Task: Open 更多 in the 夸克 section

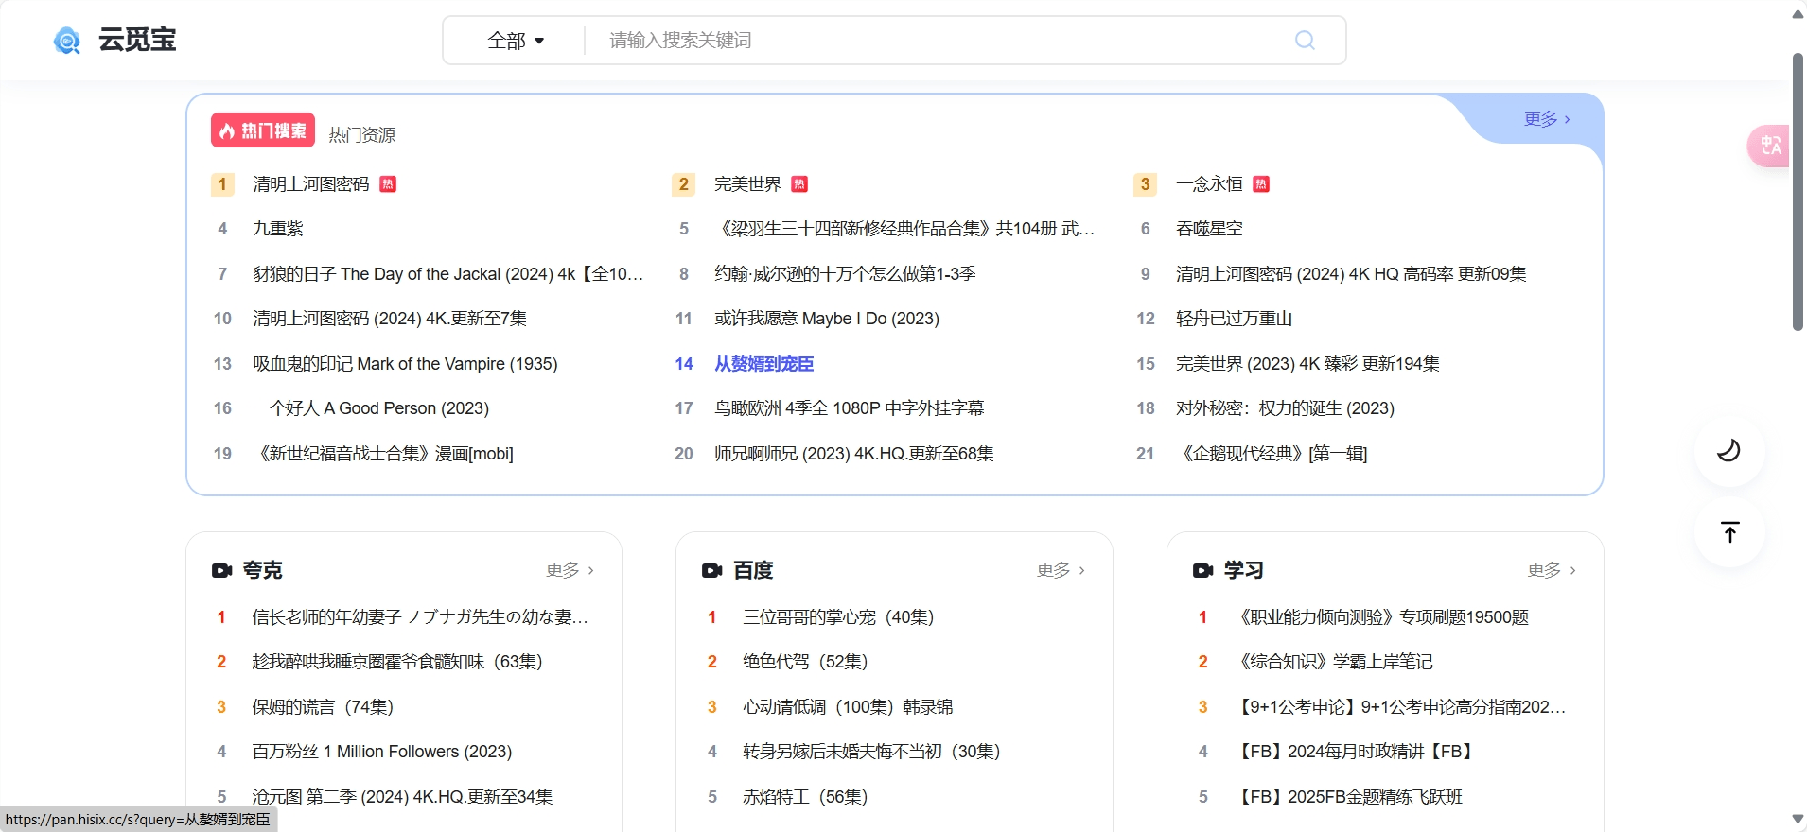Action: coord(570,570)
